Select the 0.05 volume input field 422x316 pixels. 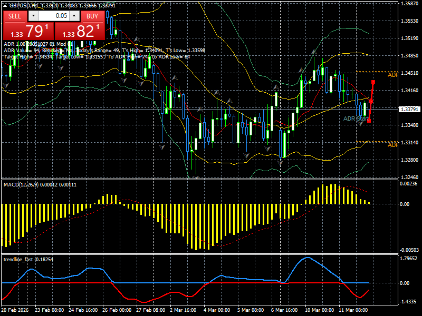[54, 16]
